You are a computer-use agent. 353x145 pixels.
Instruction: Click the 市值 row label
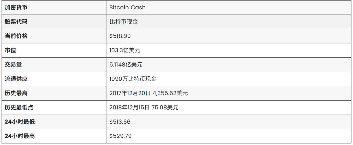(10, 50)
